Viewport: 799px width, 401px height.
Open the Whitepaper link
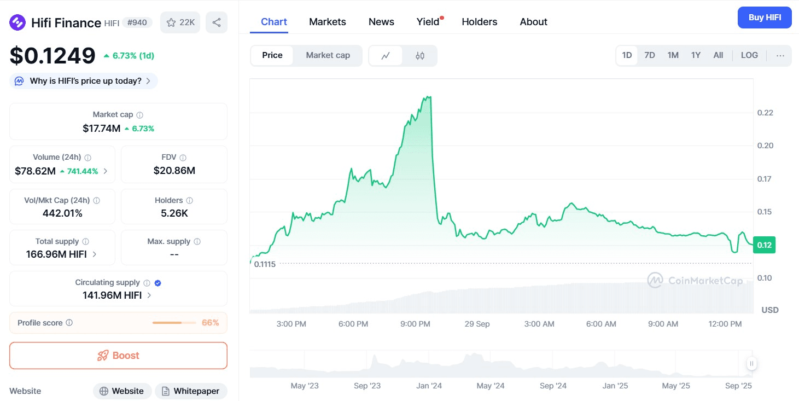190,391
